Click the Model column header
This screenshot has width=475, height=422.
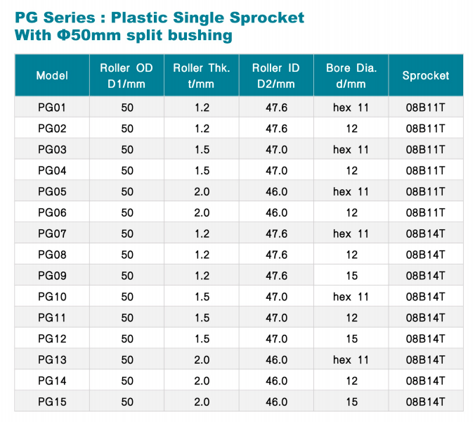pos(52,75)
